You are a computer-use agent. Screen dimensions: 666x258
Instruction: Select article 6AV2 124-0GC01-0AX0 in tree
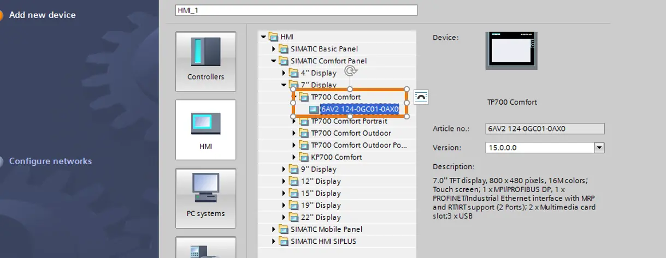pyautogui.click(x=359, y=109)
